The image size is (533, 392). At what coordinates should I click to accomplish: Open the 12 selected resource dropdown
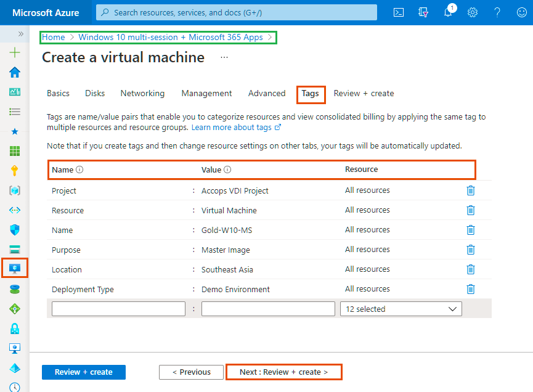click(401, 309)
